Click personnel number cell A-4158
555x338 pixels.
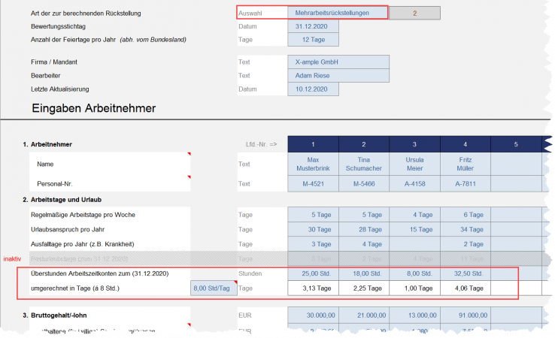point(414,183)
